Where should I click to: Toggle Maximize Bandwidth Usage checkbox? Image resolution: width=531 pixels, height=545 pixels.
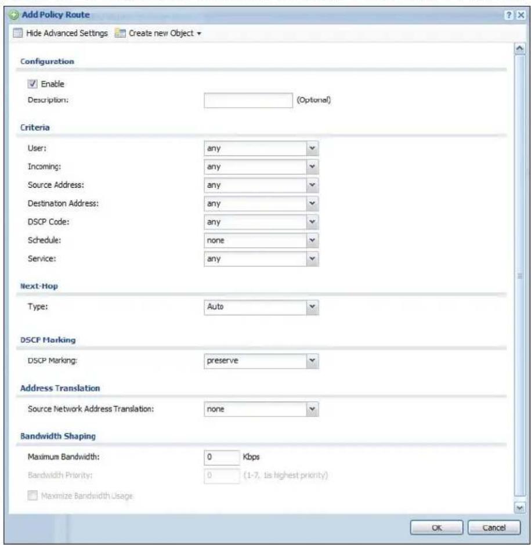tap(32, 495)
